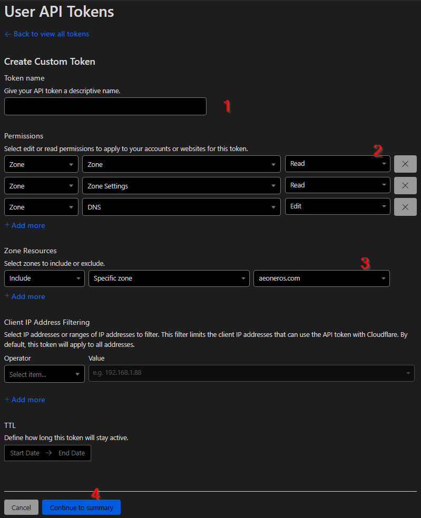Open the IP filter Operator dropdown

pos(44,374)
